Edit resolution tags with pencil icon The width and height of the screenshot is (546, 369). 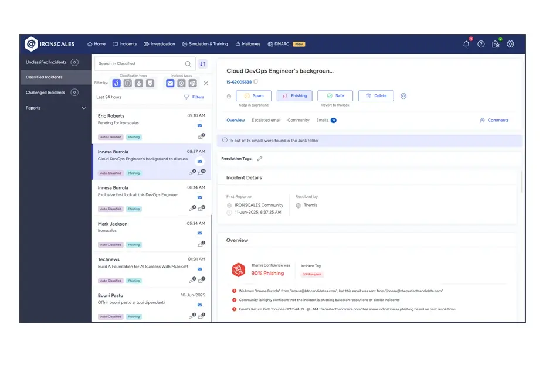pos(260,159)
